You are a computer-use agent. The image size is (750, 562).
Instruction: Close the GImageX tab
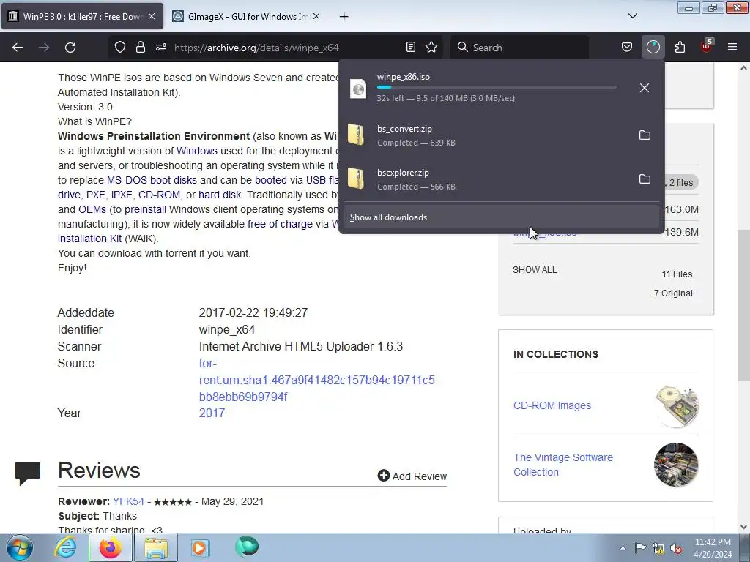[316, 16]
